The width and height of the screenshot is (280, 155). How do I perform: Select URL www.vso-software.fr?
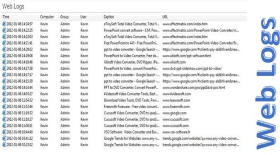176,132
